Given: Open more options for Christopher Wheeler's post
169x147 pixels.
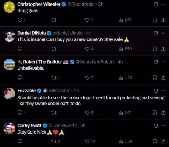Looking at the screenshot, I should pos(164,4).
